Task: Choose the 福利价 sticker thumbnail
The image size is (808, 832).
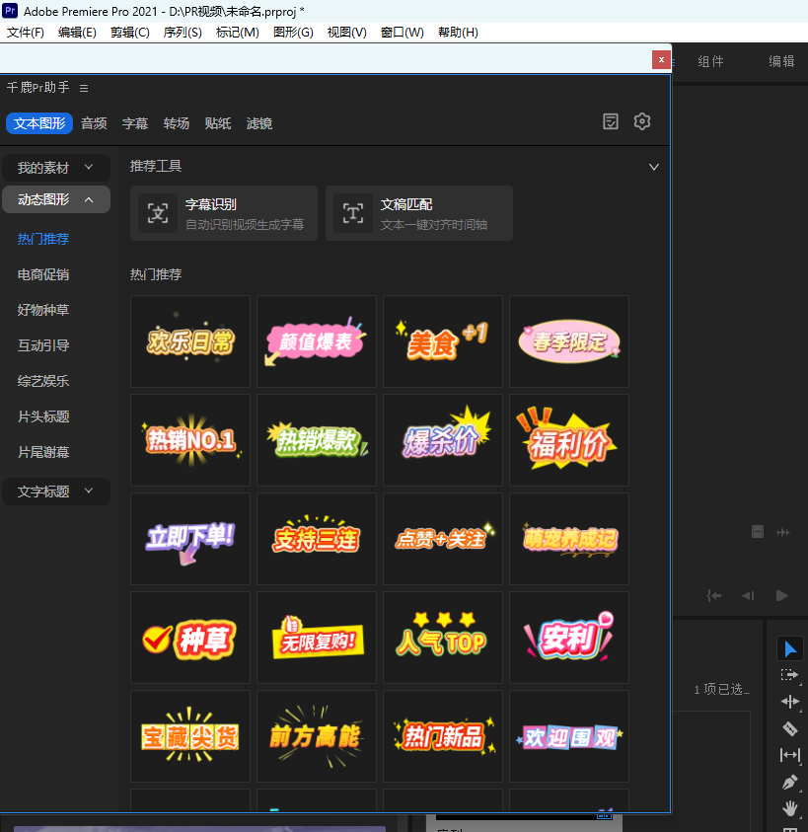Action: click(568, 439)
